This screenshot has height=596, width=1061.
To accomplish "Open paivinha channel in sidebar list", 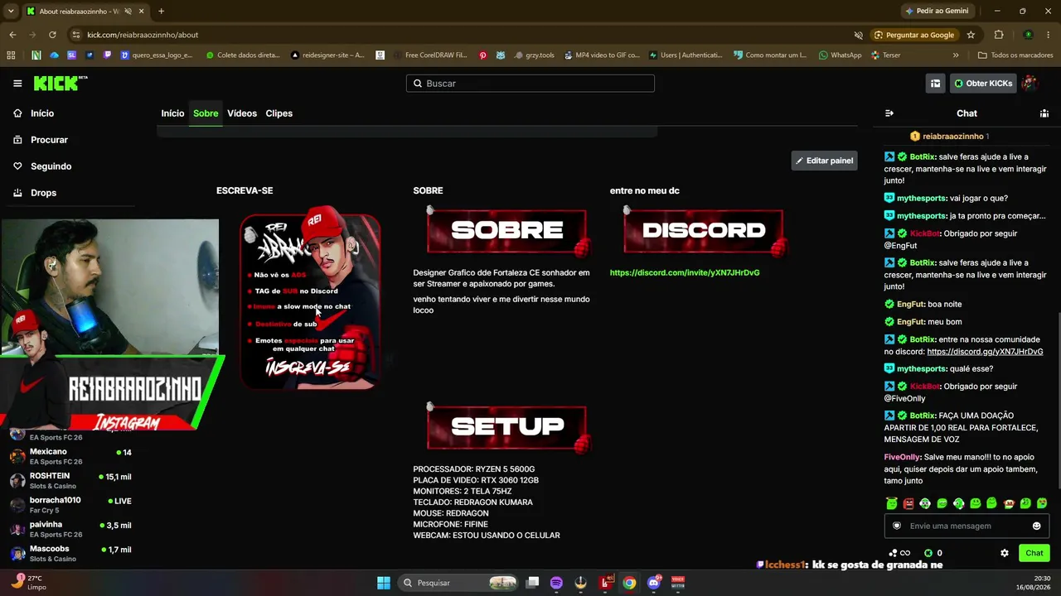I will (x=71, y=529).
